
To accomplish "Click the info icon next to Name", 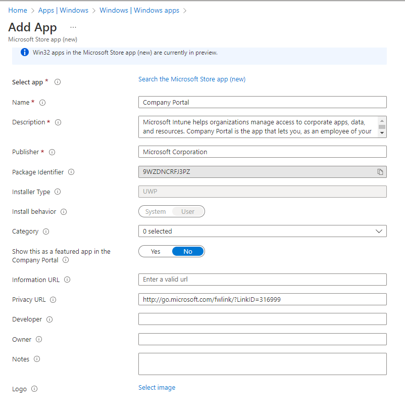I will point(42,103).
